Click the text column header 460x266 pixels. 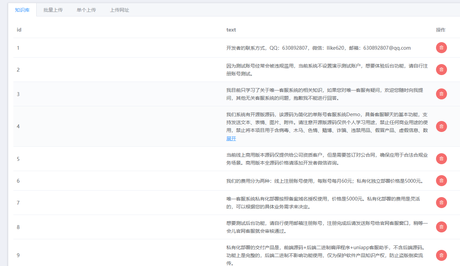pos(231,30)
